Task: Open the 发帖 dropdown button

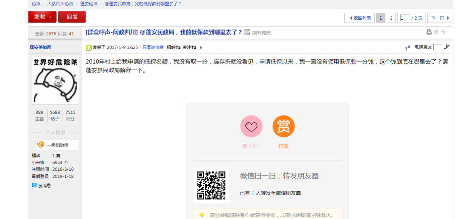Action: [42, 17]
